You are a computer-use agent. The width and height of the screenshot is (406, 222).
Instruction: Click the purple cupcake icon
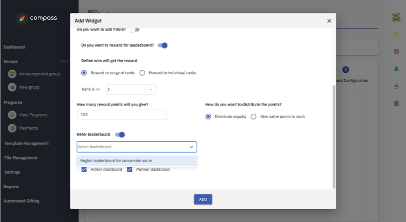pos(396,86)
